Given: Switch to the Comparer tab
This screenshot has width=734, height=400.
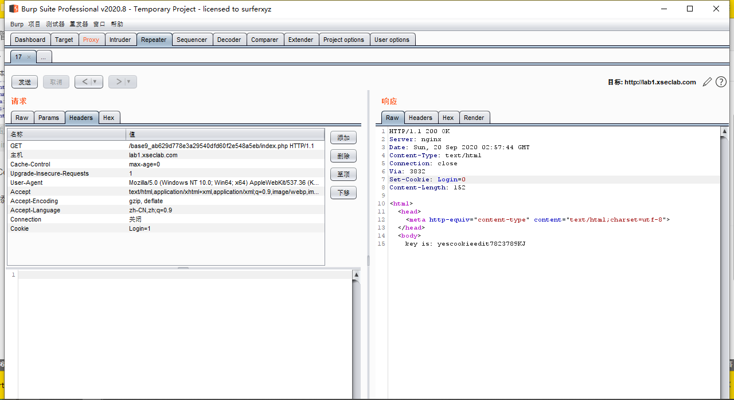Looking at the screenshot, I should click(265, 40).
